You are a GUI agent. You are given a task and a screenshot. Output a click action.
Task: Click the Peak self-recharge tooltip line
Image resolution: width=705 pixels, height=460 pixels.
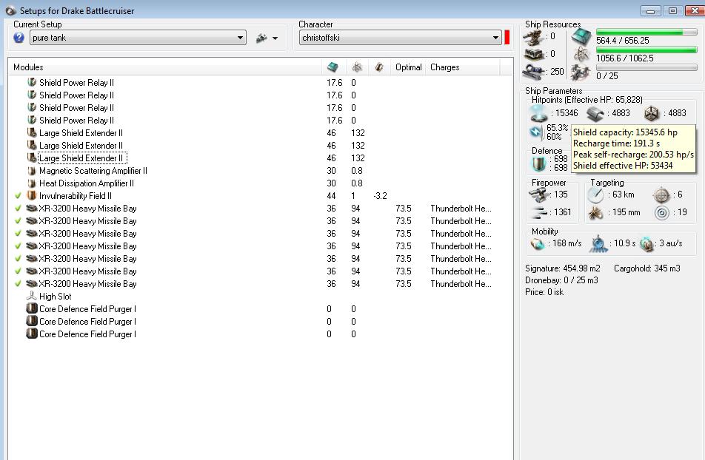pyautogui.click(x=633, y=155)
